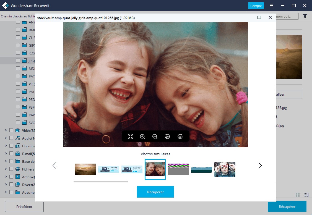Show next similar photos with right arrow

(x=260, y=166)
